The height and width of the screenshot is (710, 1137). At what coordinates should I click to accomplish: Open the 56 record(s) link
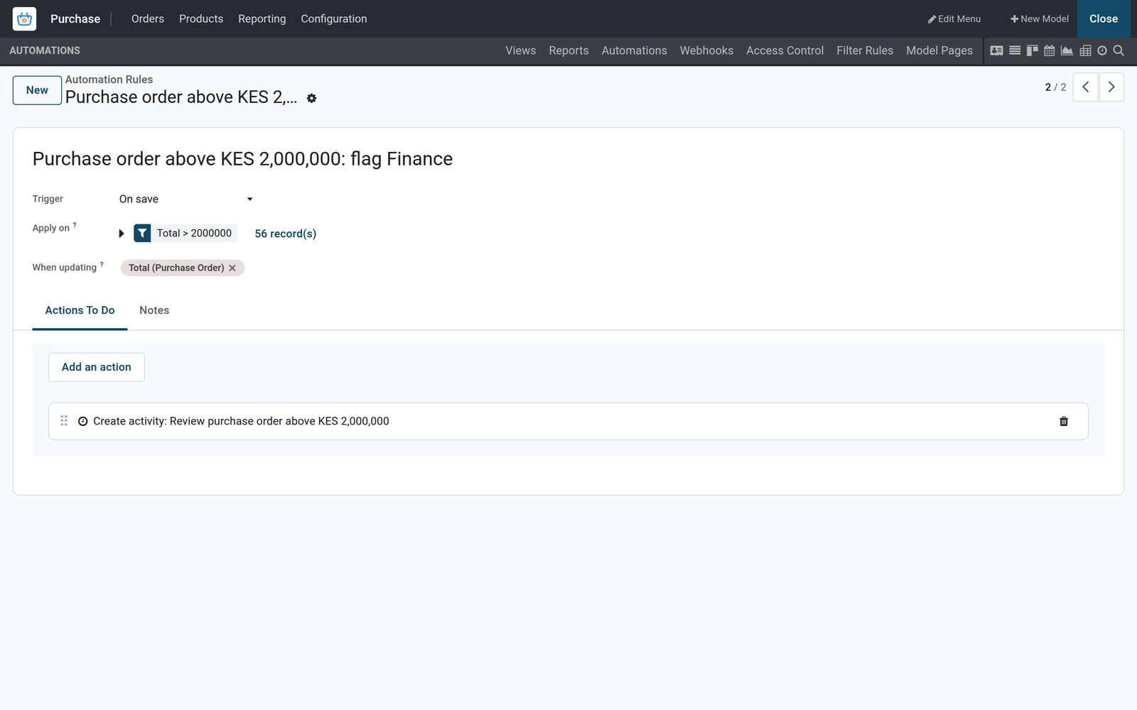286,234
